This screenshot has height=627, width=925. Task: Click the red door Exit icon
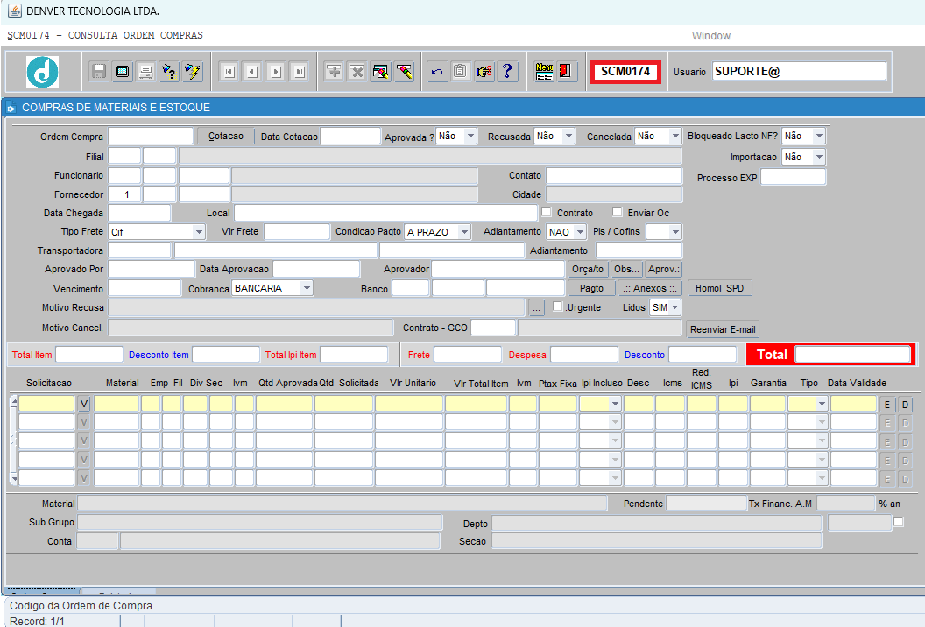pyautogui.click(x=566, y=72)
